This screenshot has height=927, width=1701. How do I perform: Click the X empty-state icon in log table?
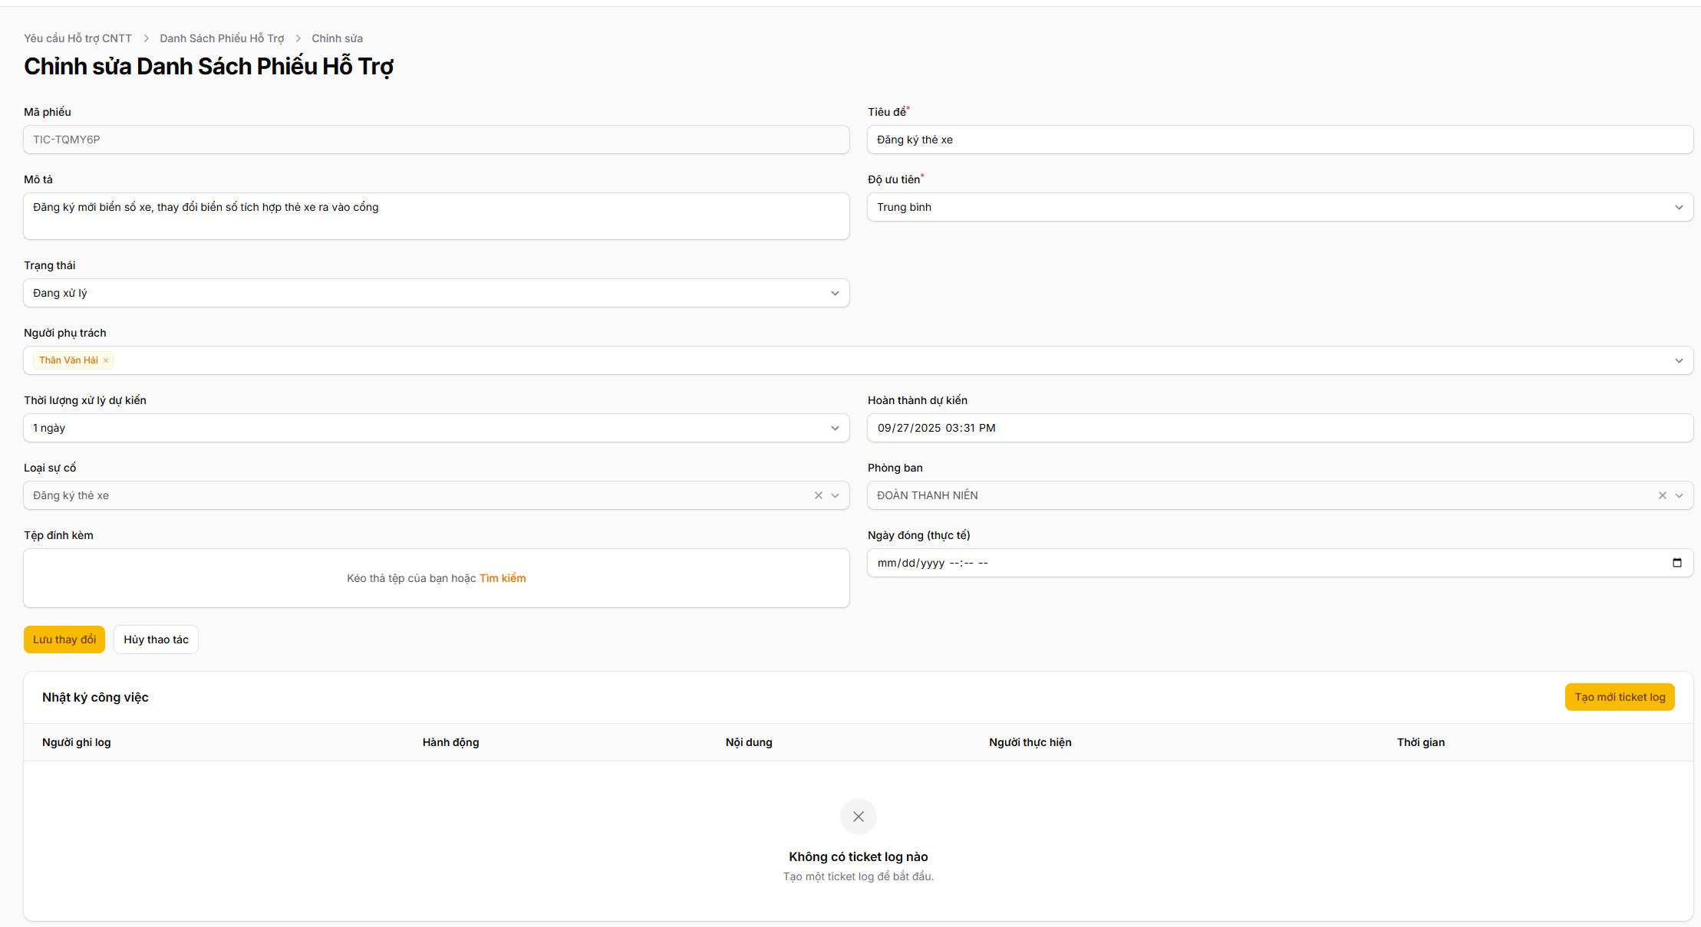tap(858, 817)
